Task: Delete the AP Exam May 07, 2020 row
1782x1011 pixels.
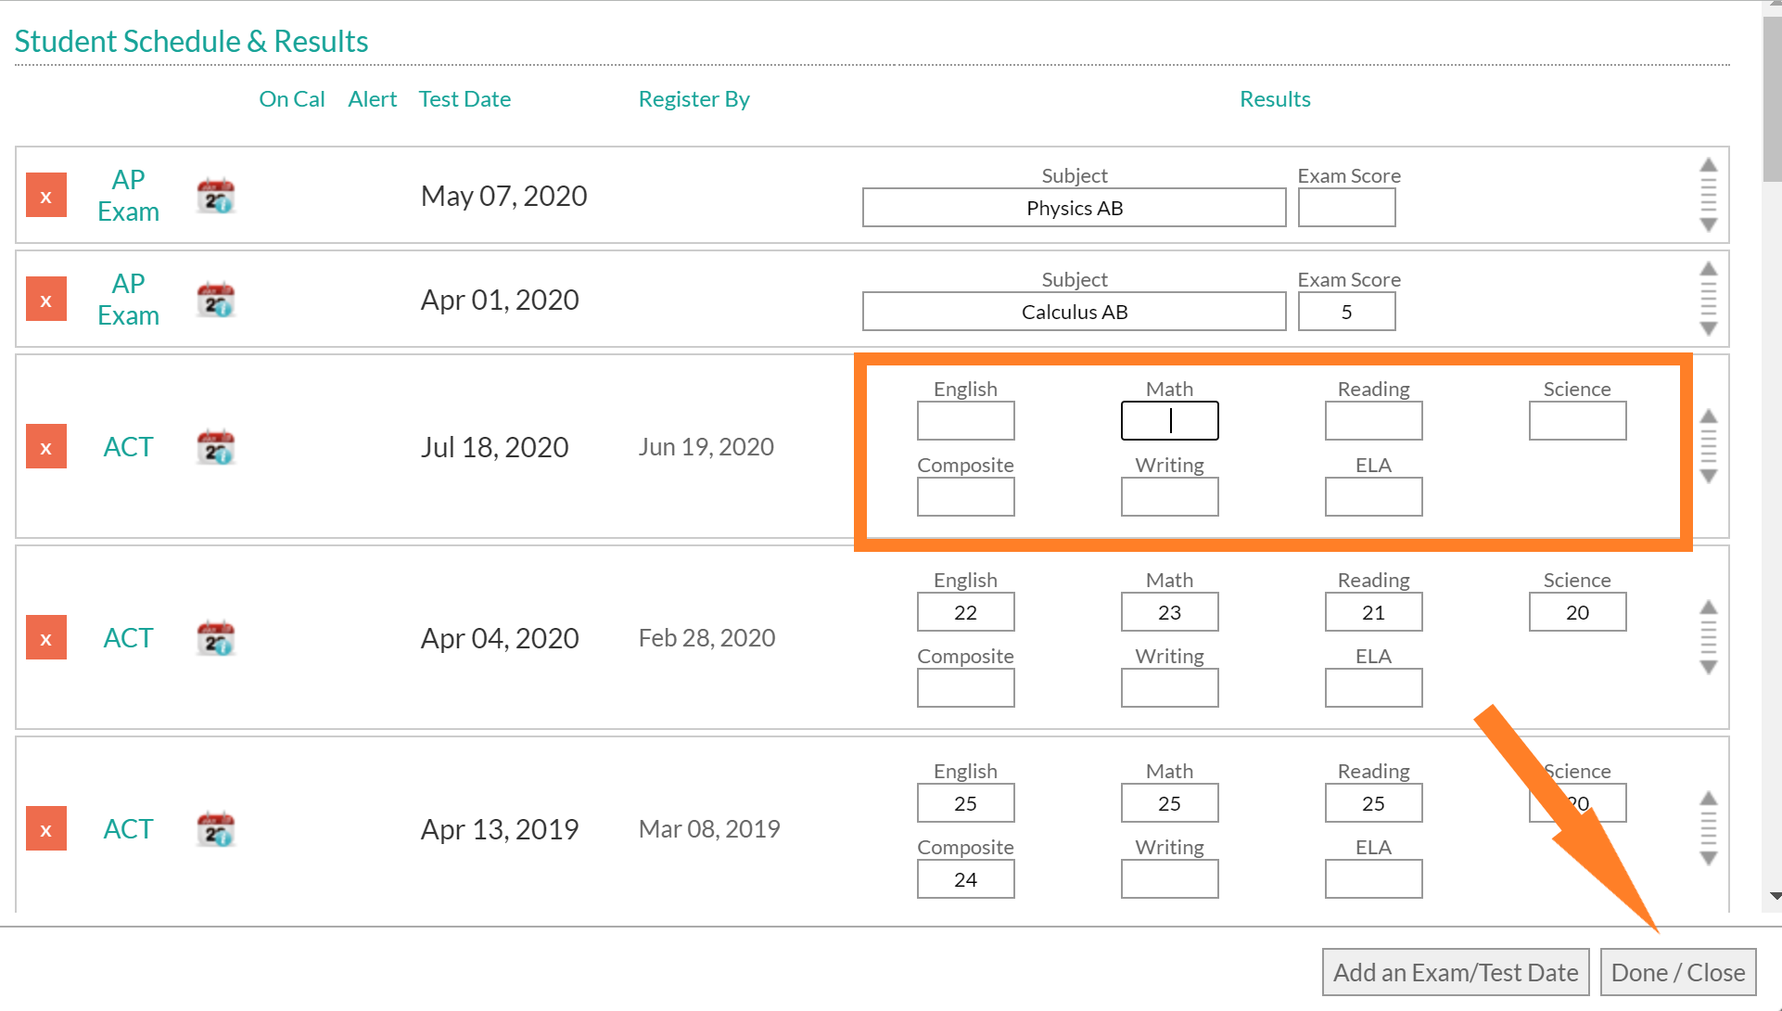Action: 46,195
